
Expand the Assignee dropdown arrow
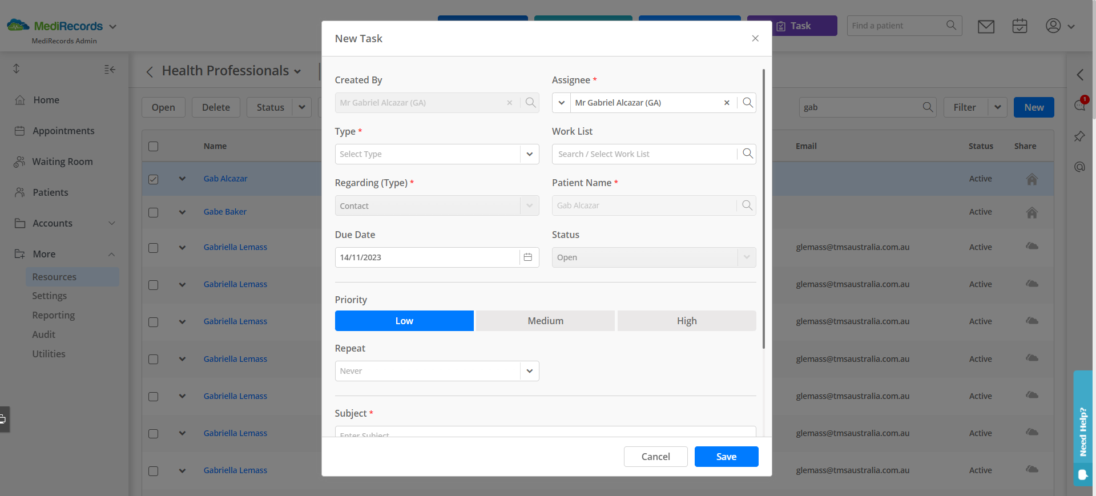pos(562,103)
